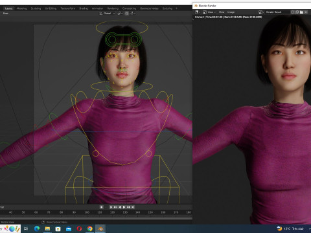311x233 pixels.
Task: Jump to previous keyframe
Action: (x=115, y=207)
